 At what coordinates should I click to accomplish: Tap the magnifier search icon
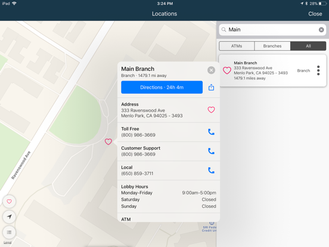pos(224,30)
